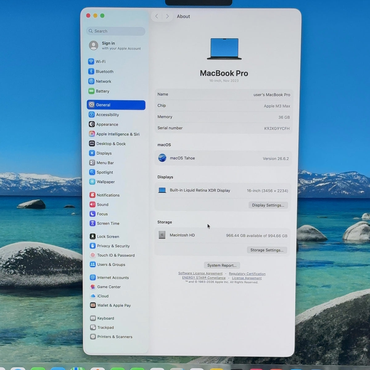Select the Sound speaker icon
Viewport: 370px width, 370px height.
tap(92, 204)
